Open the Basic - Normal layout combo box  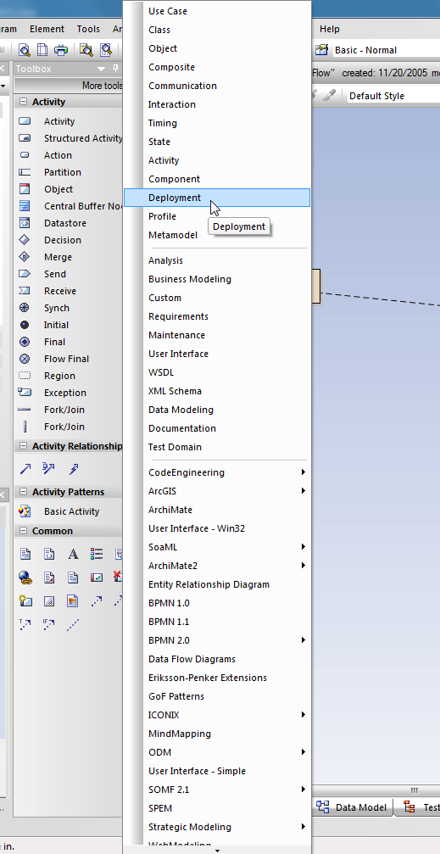tap(386, 50)
